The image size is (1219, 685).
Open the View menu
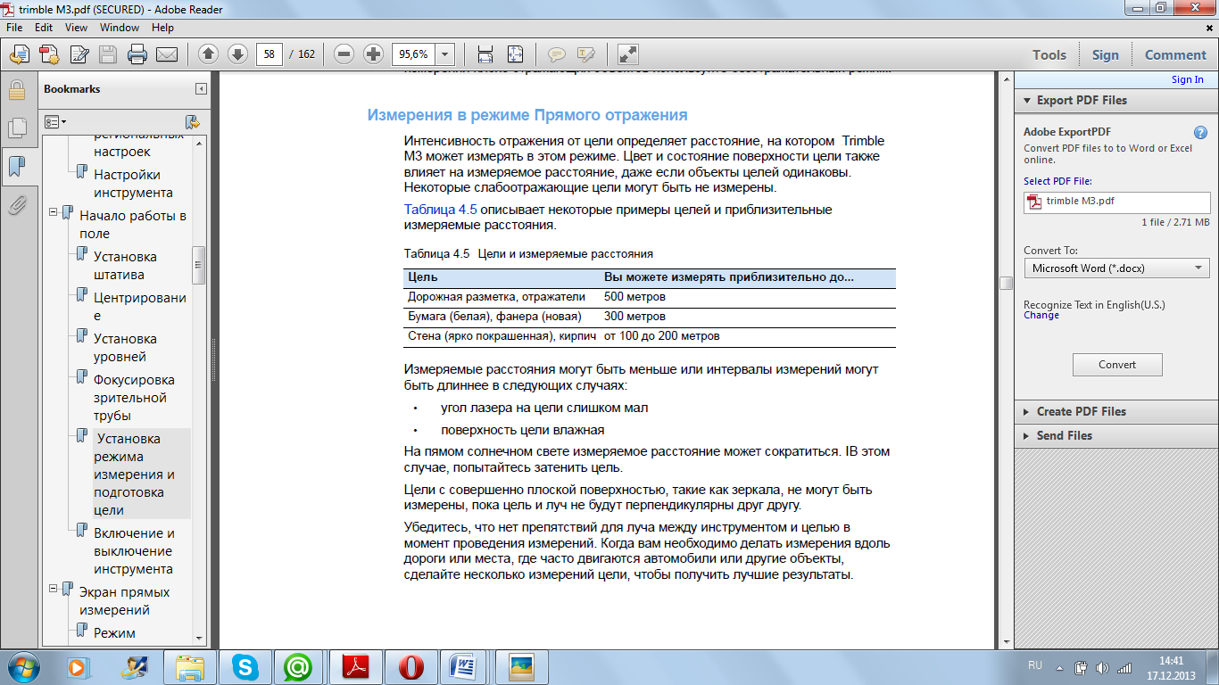(76, 28)
